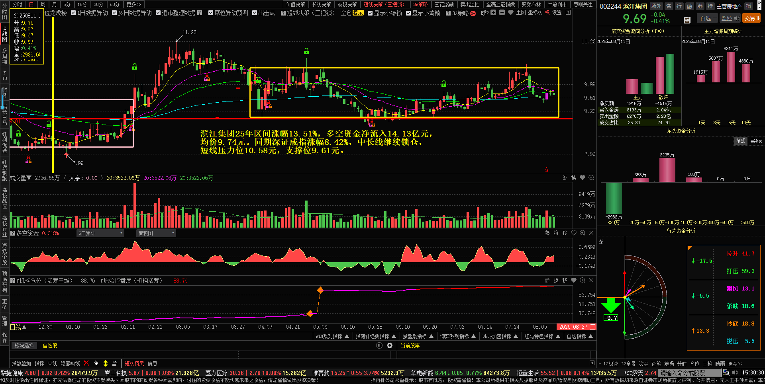The height and width of the screenshot is (384, 765).
Task: Toggle 席位异动预测 checkbox
Action: point(211,13)
